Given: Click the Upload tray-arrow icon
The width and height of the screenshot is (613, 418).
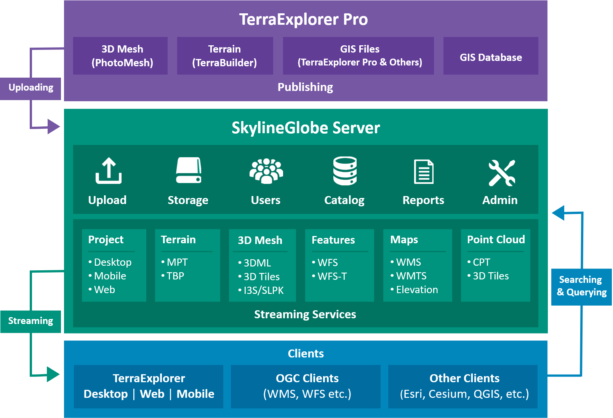Looking at the screenshot, I should [109, 171].
